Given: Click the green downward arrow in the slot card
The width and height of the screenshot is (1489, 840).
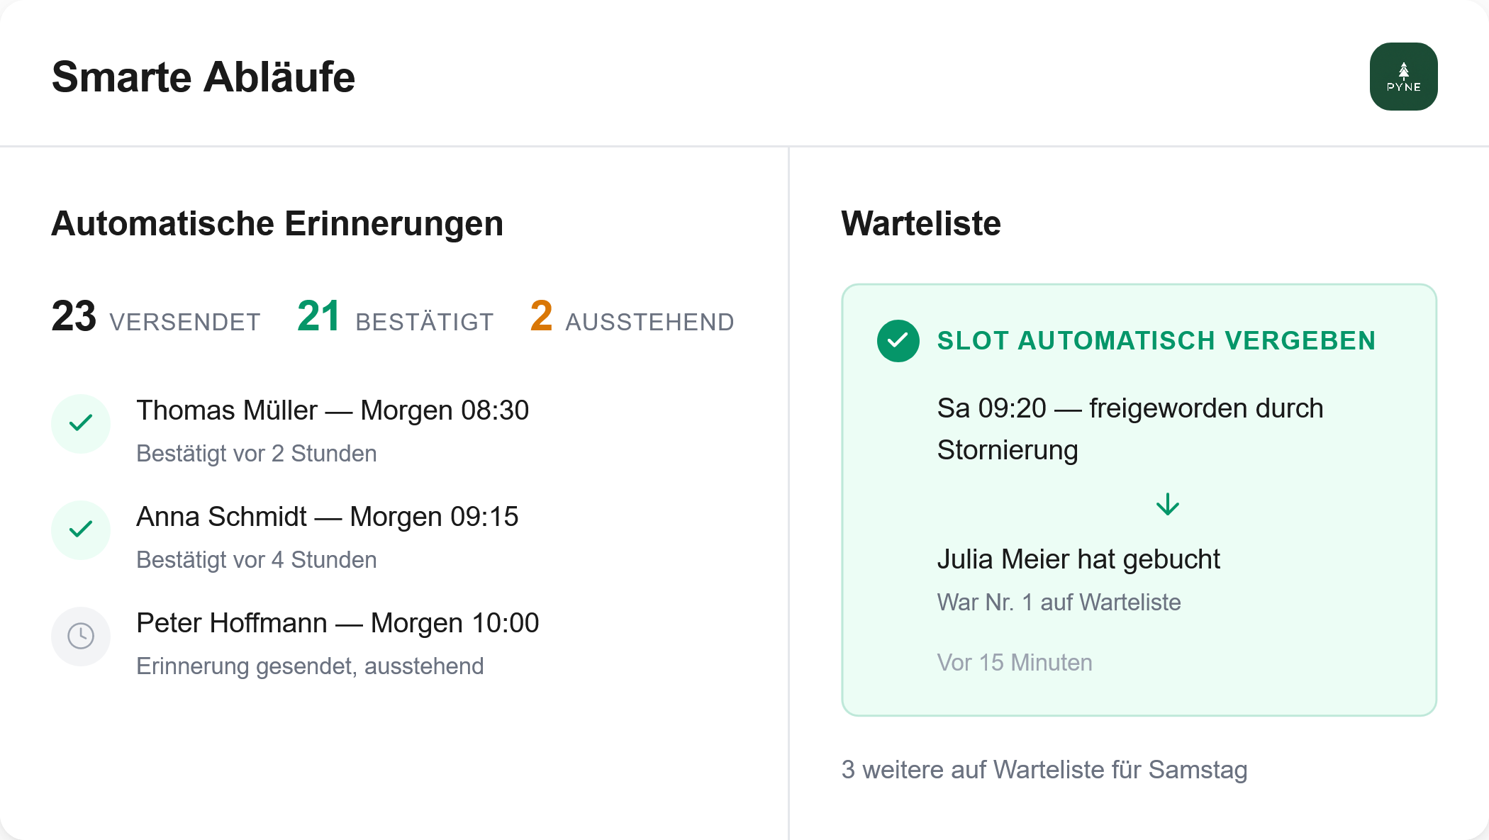Looking at the screenshot, I should pos(1166,504).
